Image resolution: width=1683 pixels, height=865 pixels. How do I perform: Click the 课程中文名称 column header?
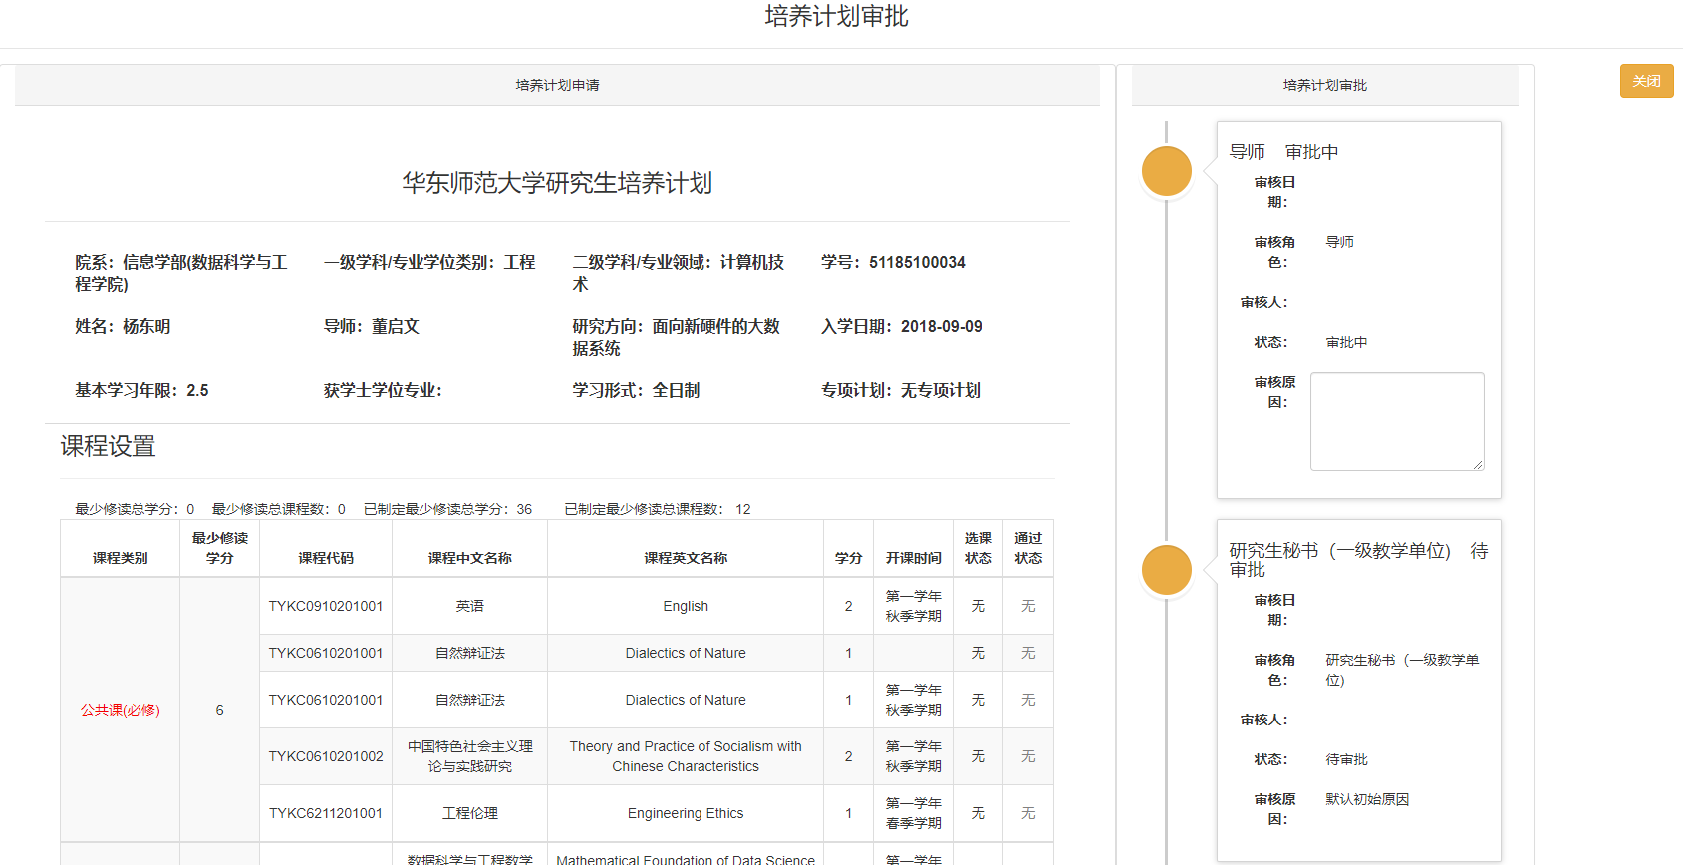(x=469, y=558)
